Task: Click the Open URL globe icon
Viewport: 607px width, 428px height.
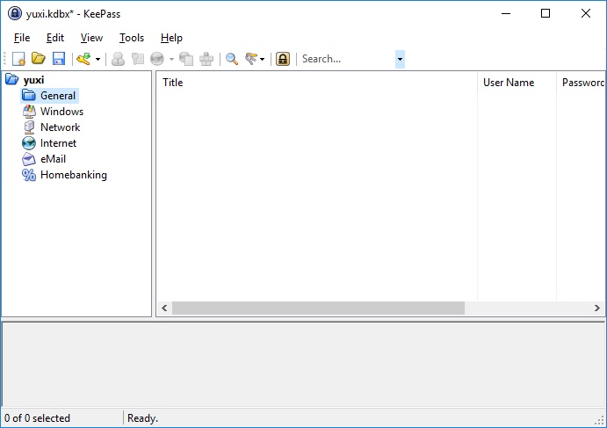Action: [157, 59]
